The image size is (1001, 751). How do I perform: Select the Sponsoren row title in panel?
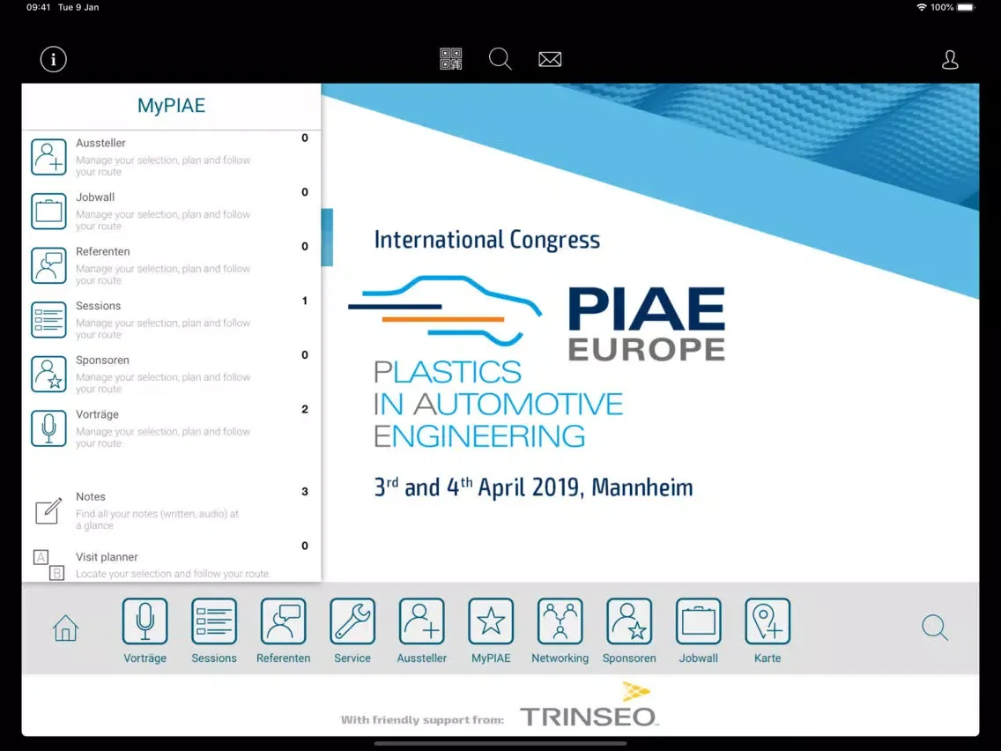coord(103,361)
